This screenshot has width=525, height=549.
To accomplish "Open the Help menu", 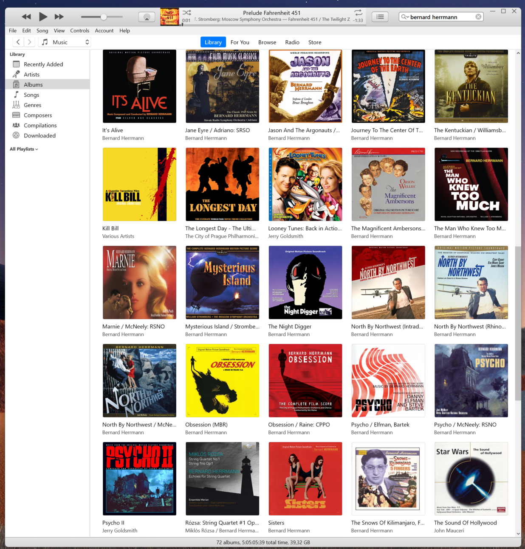I will [125, 31].
